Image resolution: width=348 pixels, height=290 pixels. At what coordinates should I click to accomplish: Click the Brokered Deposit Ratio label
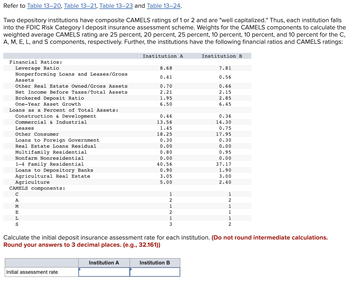tap(50, 98)
